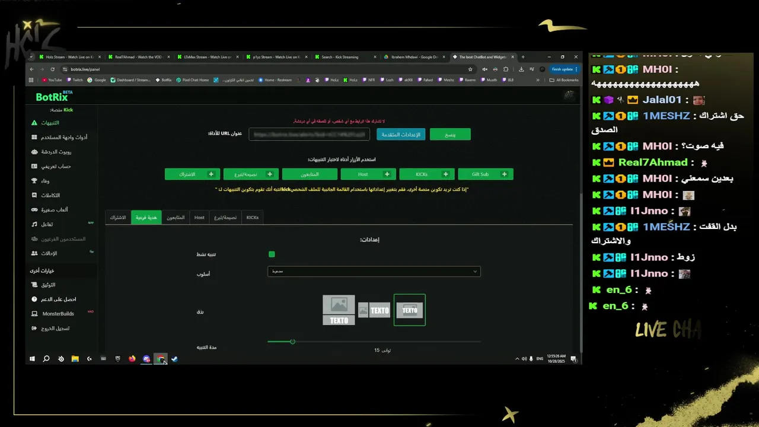Image resolution: width=759 pixels, height=427 pixels.
Task: Open File Explorer from the taskbar
Action: [75, 359]
